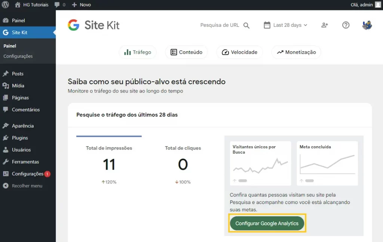Image resolution: width=383 pixels, height=242 pixels.
Task: Click the Novo link in admin bar
Action: [x=85, y=4]
